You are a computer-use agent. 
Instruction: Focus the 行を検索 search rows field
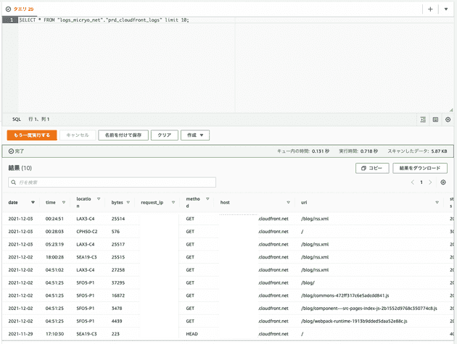[112, 183]
